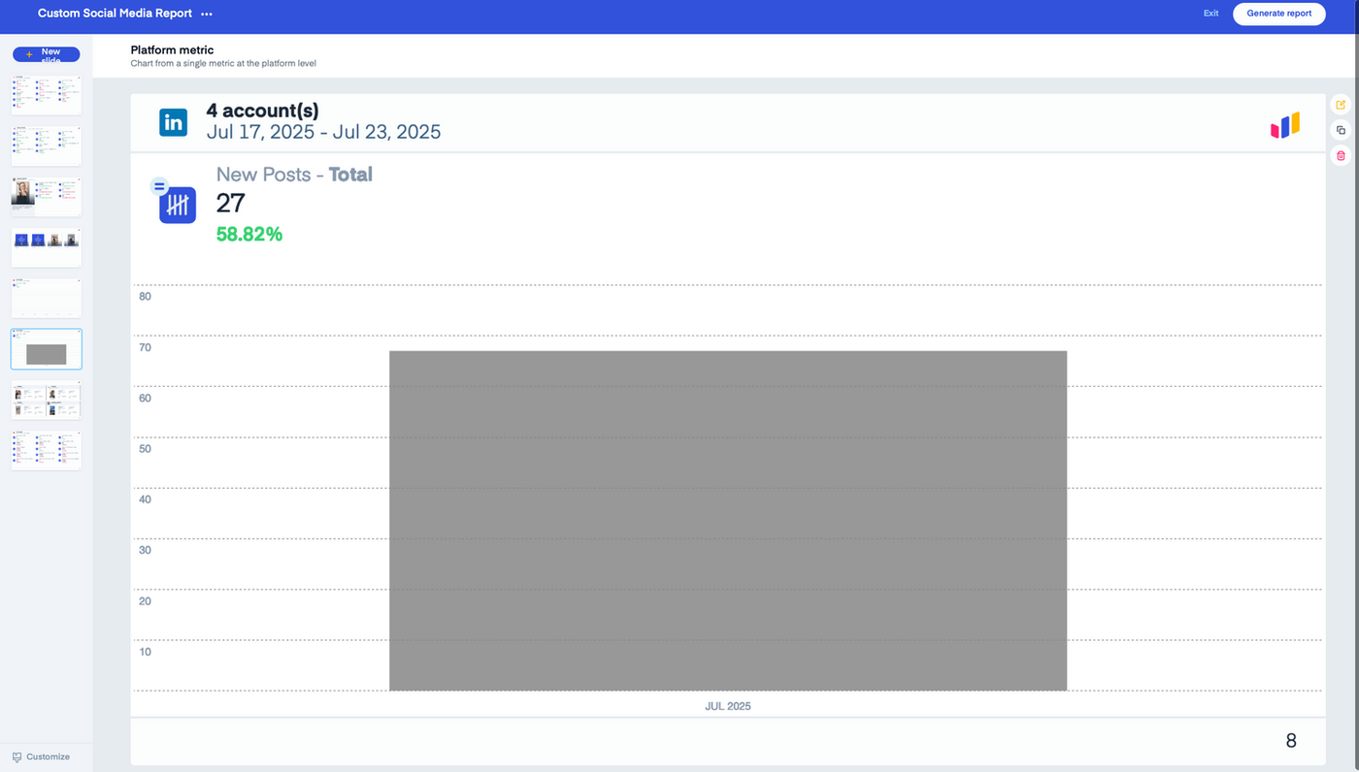Open the three-dot menu beside the report title

coord(206,15)
